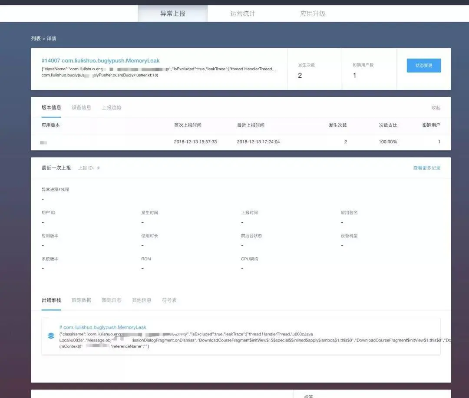Open # com.liulishuo.buglypush.MemoryLeak stack entry
Image resolution: width=469 pixels, height=398 pixels.
(x=102, y=327)
